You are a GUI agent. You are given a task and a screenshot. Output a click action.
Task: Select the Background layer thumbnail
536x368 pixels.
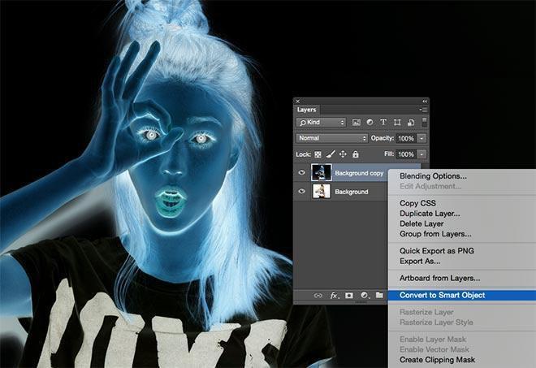(321, 192)
